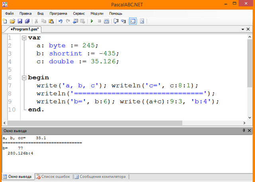Cut selection with the scissors icon
The width and height of the screenshot is (255, 182).
point(36,21)
